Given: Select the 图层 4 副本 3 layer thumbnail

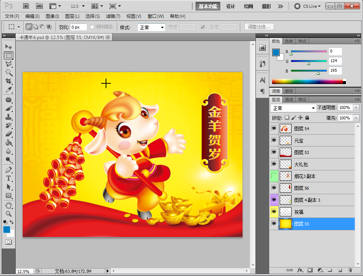Looking at the screenshot, I should [285, 200].
